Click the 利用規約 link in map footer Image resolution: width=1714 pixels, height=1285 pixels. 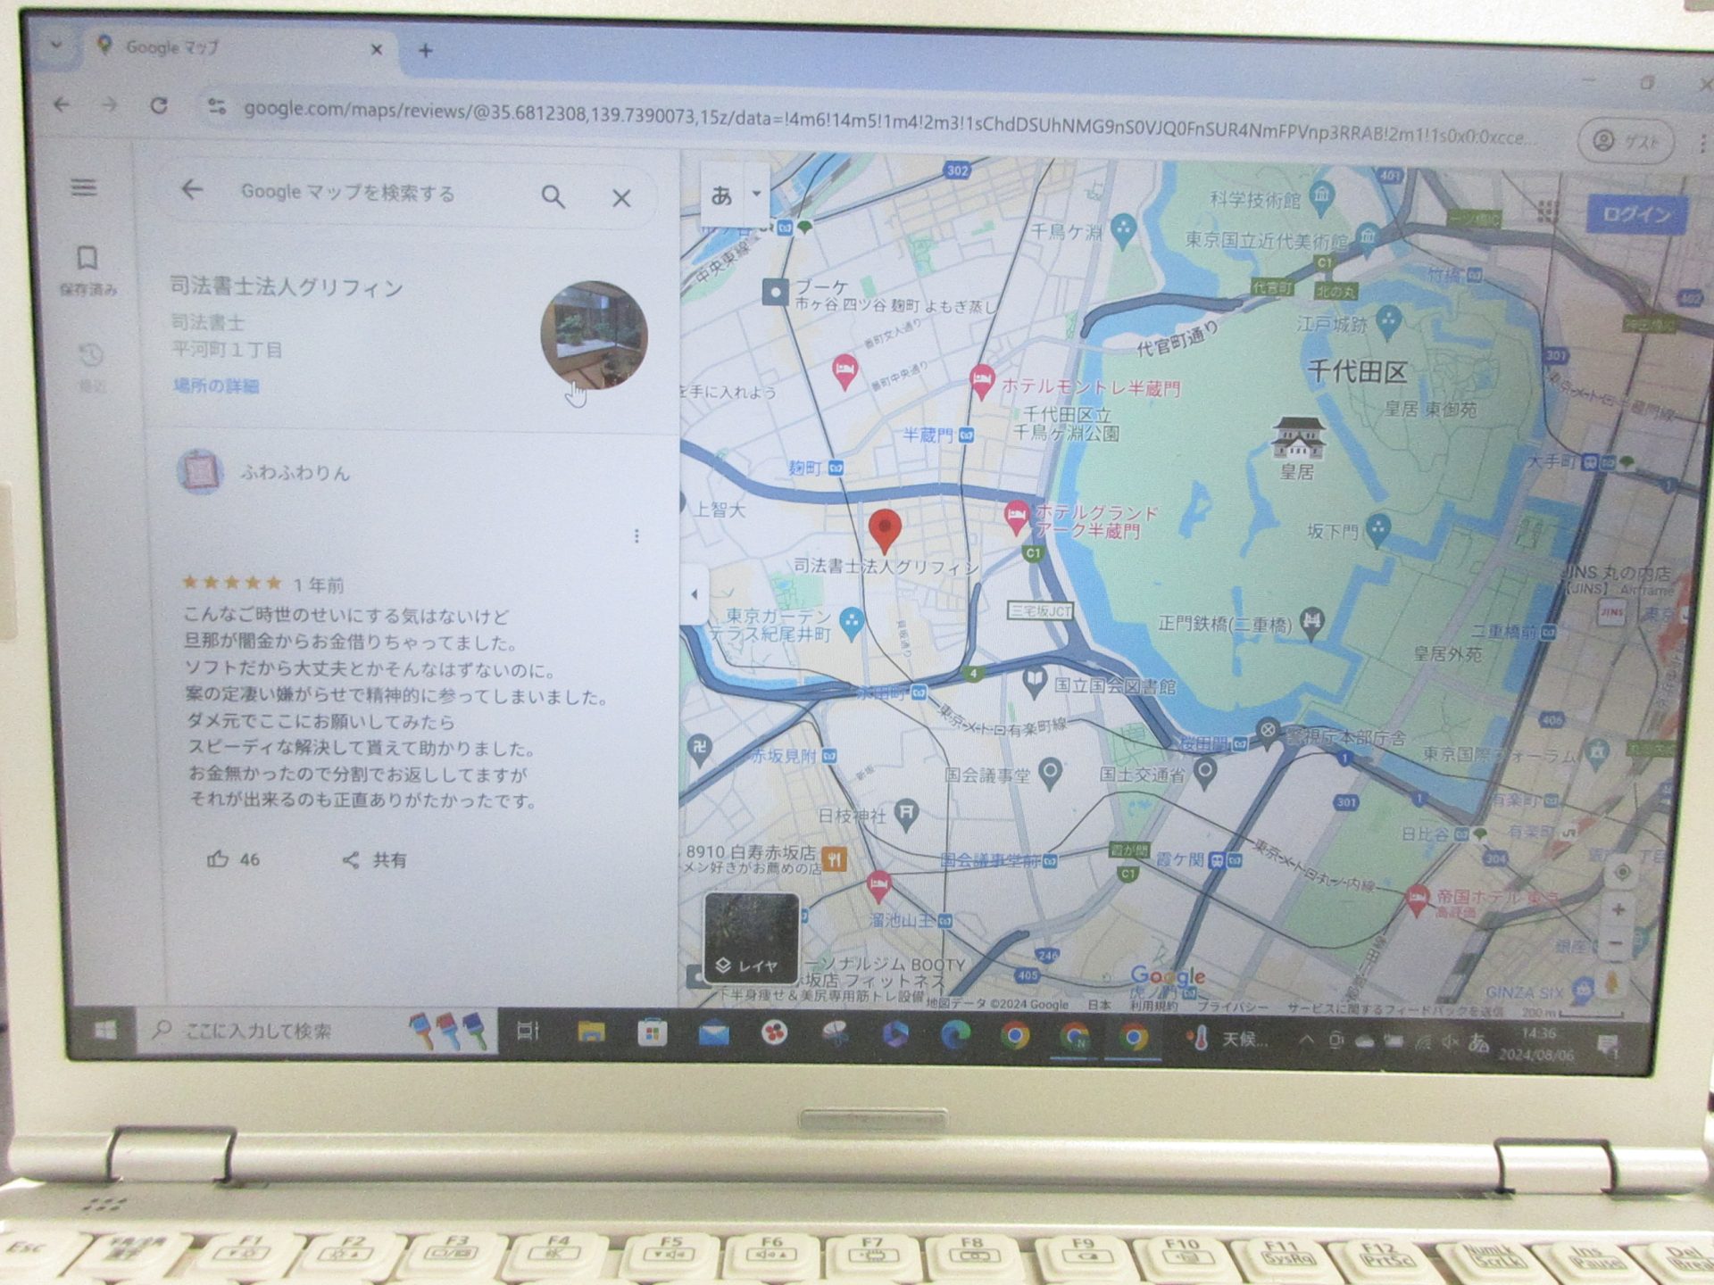coord(1153,1005)
